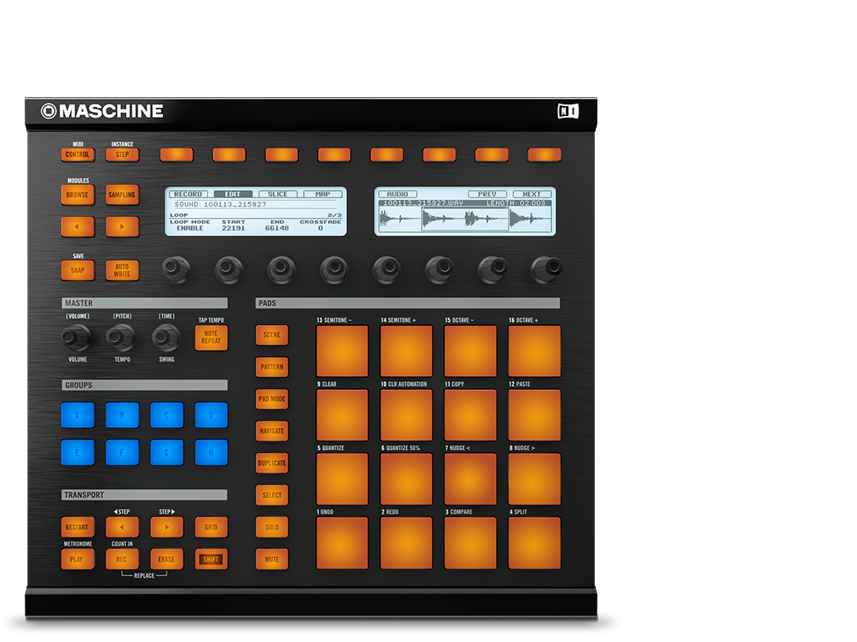Select group H button
Image resolution: width=857 pixels, height=642 pixels.
211,453
